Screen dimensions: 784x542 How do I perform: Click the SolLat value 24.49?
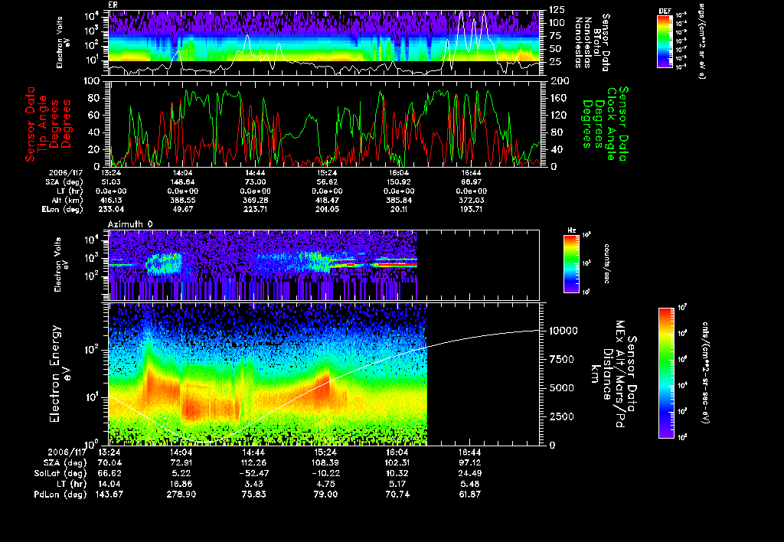(x=469, y=474)
